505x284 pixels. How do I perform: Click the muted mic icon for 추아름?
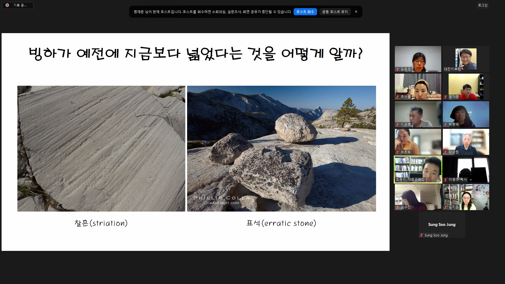tap(397, 97)
